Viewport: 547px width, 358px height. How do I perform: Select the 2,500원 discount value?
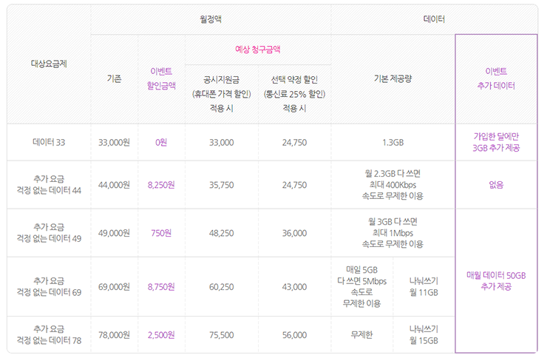(x=161, y=334)
